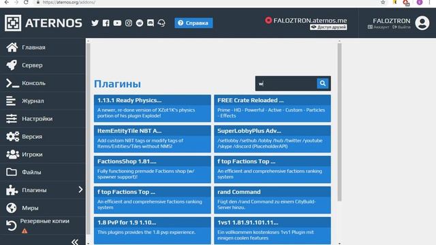436x245 pixels.
Task: Expand the Плагины chevron arrow
Action: tap(80, 190)
